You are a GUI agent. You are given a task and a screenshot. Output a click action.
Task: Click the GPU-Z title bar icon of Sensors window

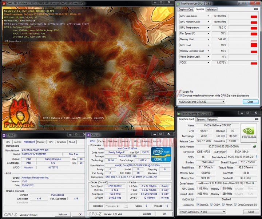click(x=178, y=3)
